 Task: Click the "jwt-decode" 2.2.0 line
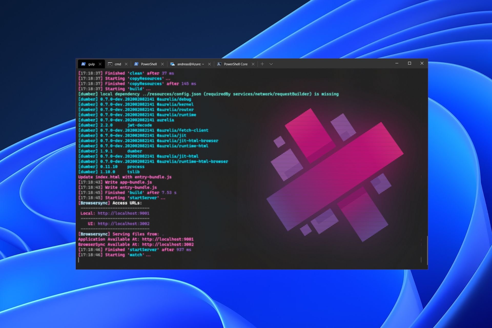point(115,125)
